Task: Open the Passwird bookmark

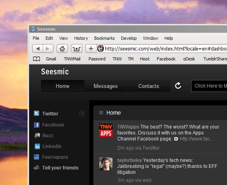Action: click(x=97, y=59)
